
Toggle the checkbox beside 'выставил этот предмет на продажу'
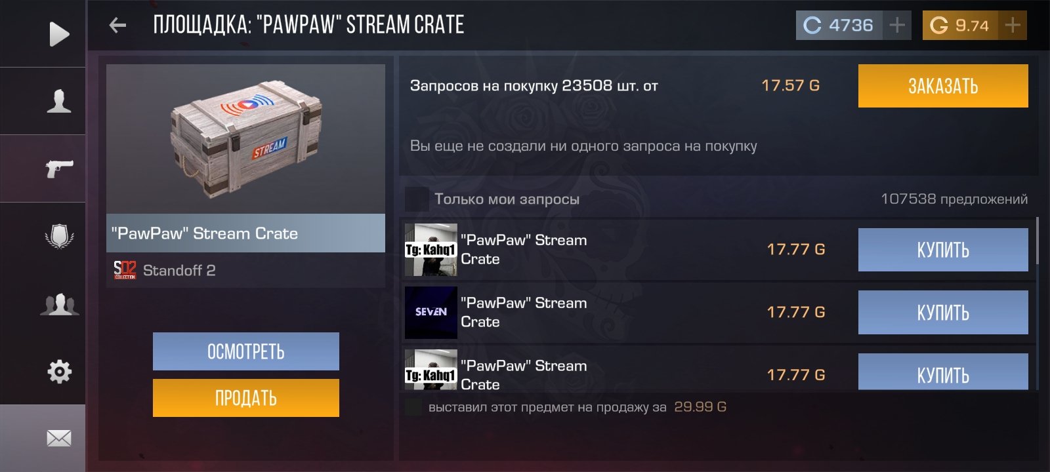point(413,407)
